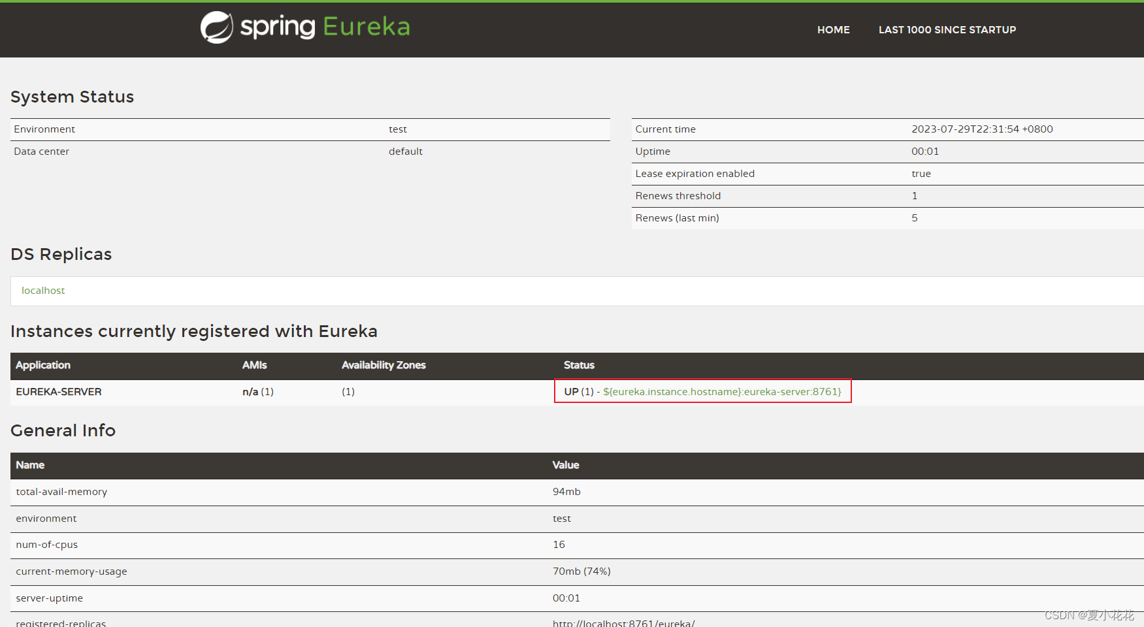Select the Lease expiration value true

point(921,174)
